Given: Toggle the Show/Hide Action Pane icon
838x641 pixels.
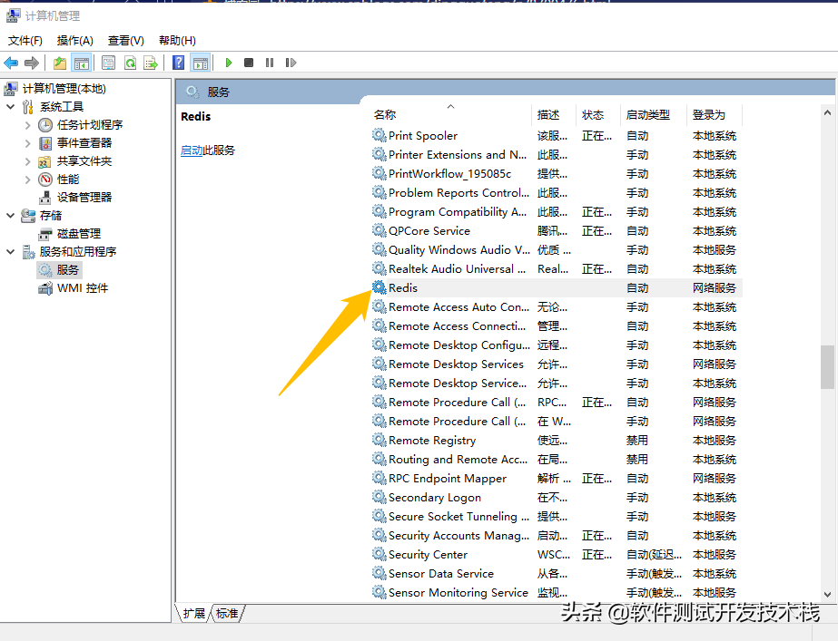Looking at the screenshot, I should (201, 63).
